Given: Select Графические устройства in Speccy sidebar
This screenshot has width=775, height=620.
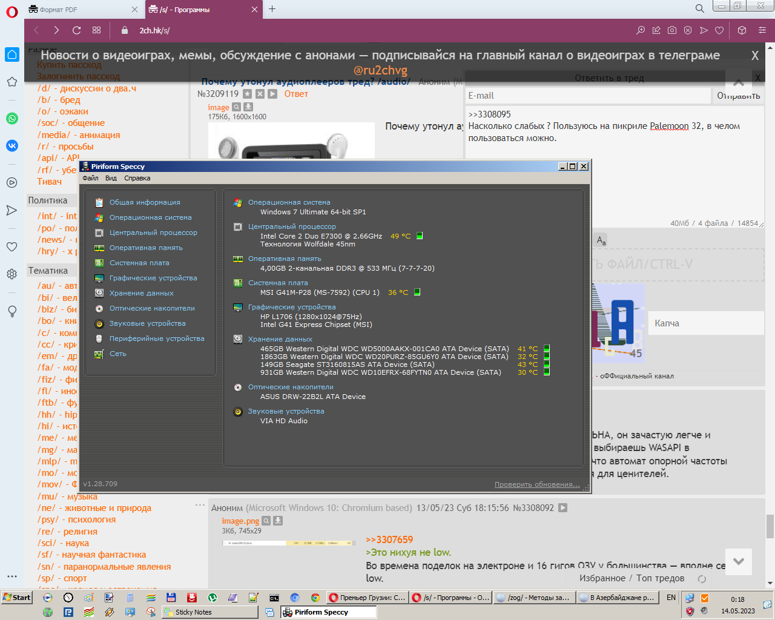Looking at the screenshot, I should [153, 278].
